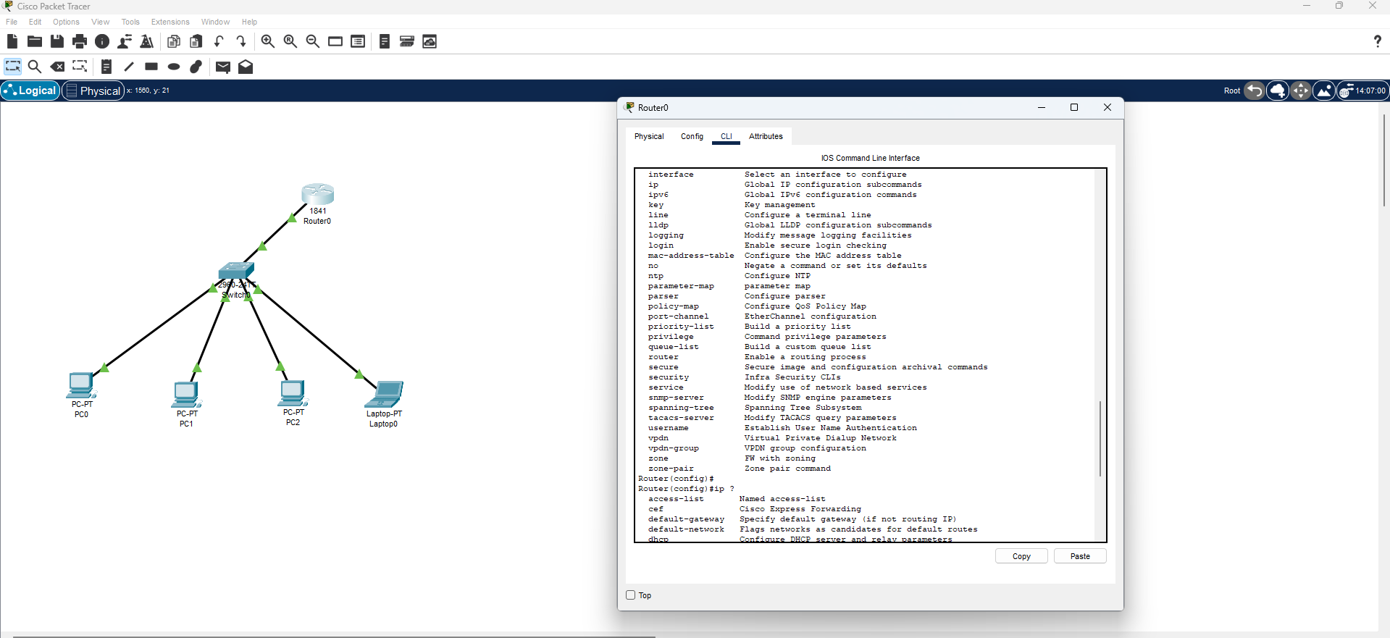The width and height of the screenshot is (1390, 638).
Task: Select the Draw Ellipse tool
Action: point(174,67)
